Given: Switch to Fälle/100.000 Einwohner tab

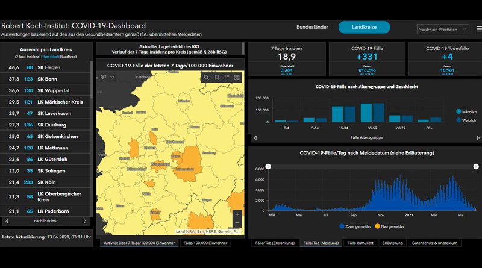Looking at the screenshot, I should click(x=205, y=243).
